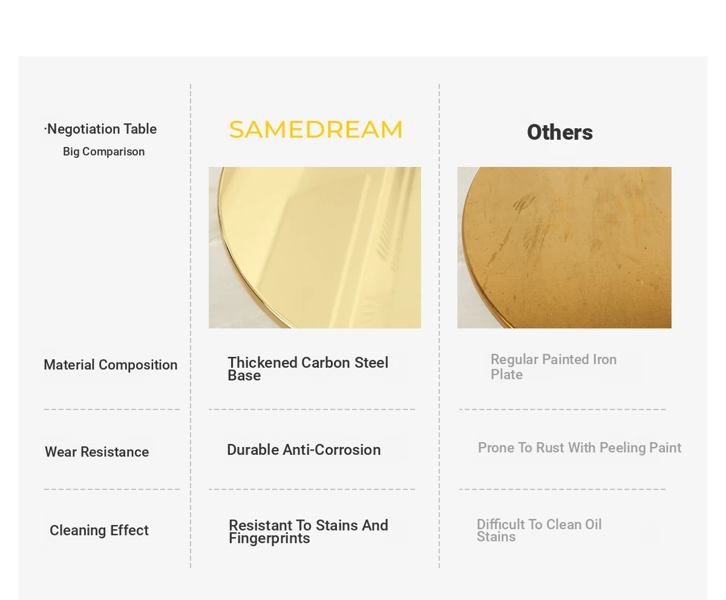Click the Big Comparison subtitle

pyautogui.click(x=103, y=151)
